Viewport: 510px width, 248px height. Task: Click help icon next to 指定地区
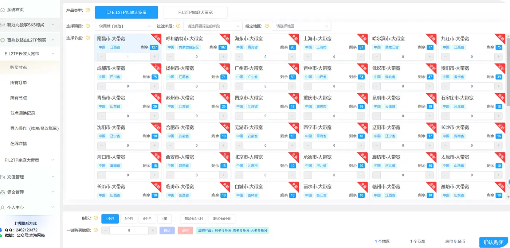(266, 26)
